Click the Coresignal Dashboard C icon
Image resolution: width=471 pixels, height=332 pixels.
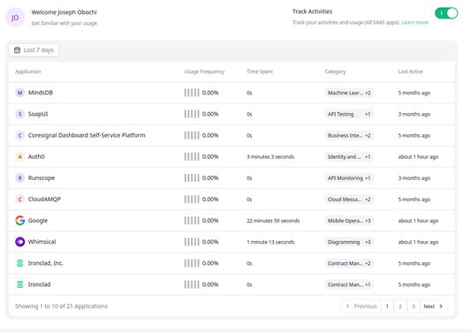pyautogui.click(x=19, y=135)
